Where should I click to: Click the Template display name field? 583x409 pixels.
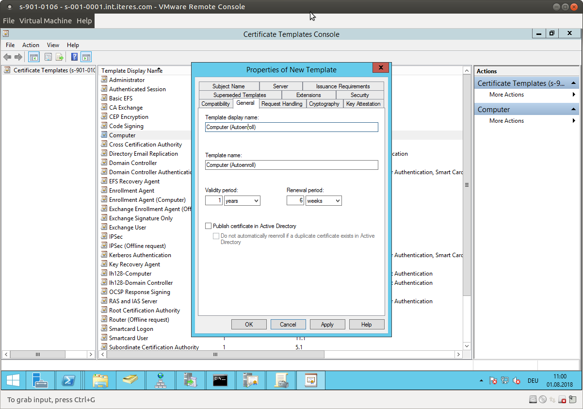(x=291, y=127)
